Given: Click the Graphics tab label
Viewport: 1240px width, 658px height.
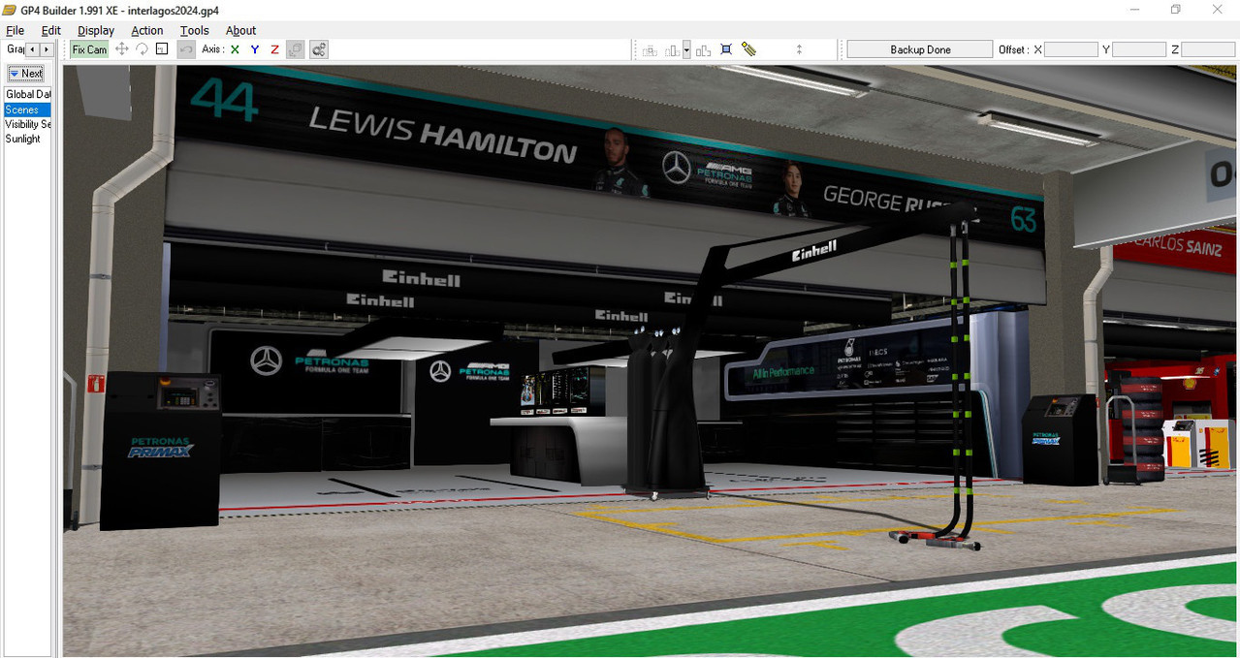Looking at the screenshot, I should 15,48.
